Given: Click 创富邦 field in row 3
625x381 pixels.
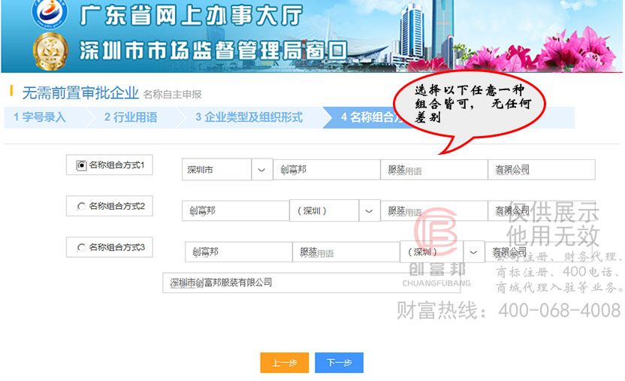Looking at the screenshot, I should pos(238,252).
